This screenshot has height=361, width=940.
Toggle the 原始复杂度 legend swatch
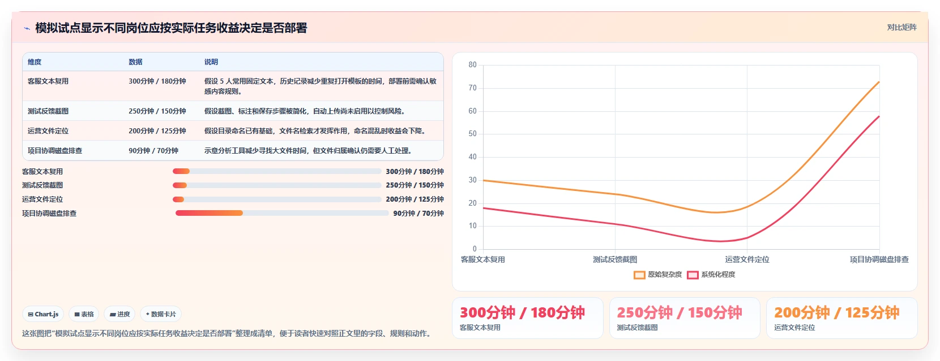point(639,275)
